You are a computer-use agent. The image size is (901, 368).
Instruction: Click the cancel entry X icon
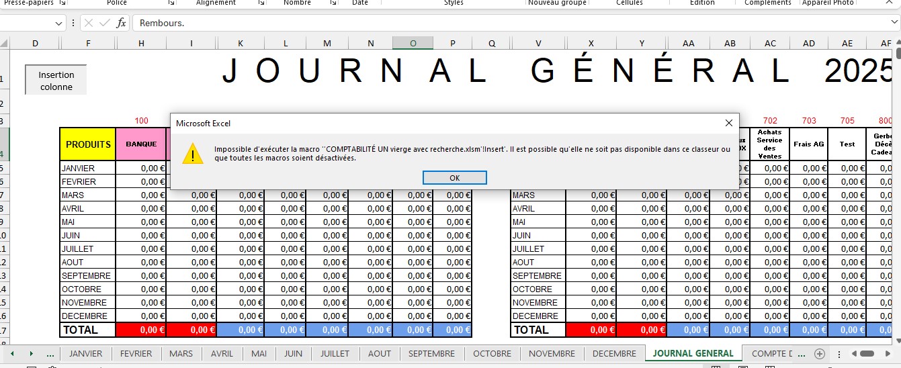pos(89,23)
